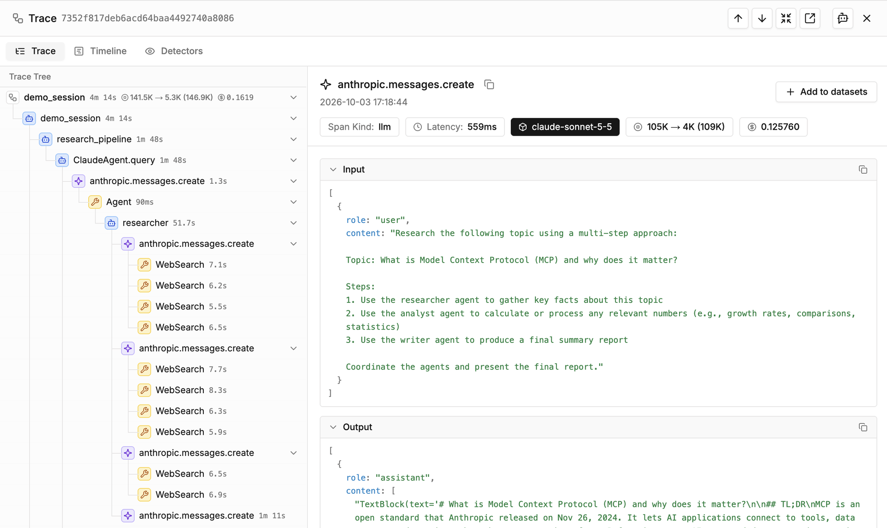This screenshot has height=528, width=887.
Task: Collapse the research_pipeline tree node
Action: pos(293,139)
